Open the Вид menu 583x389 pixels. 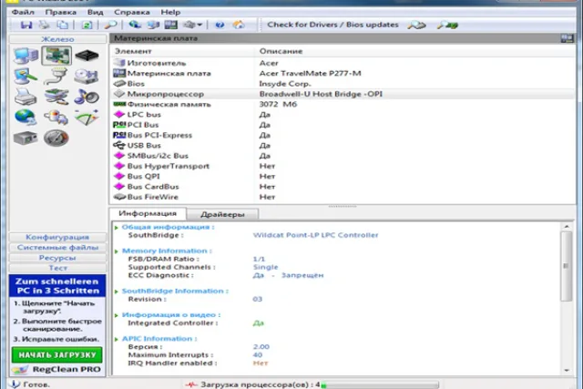[x=95, y=12]
